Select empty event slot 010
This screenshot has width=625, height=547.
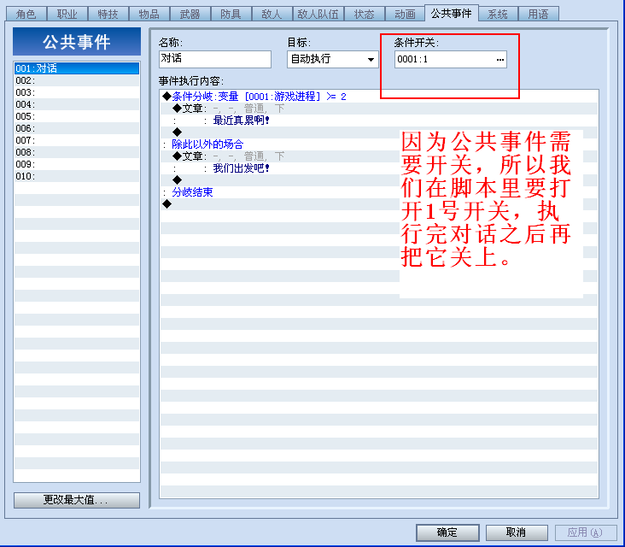[77, 176]
